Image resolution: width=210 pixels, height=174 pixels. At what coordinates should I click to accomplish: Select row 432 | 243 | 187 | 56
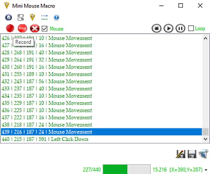pos(101,81)
